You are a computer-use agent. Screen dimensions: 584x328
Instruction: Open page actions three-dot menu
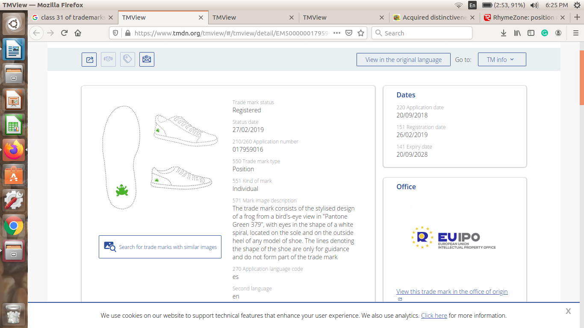pos(336,33)
